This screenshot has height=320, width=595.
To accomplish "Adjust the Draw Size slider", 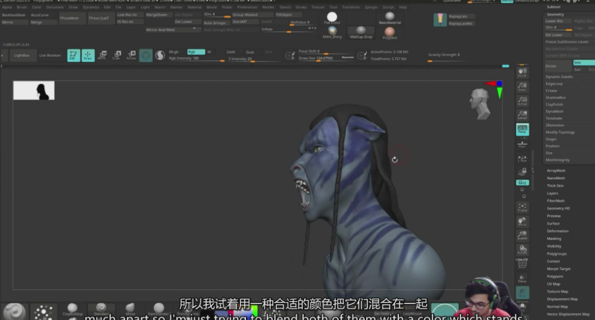I will coord(326,59).
